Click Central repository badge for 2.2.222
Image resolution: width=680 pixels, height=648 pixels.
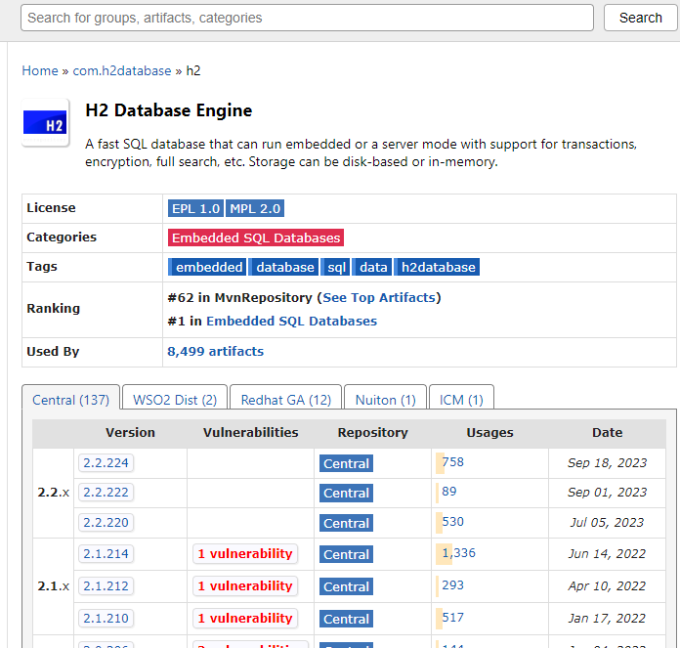click(x=346, y=494)
